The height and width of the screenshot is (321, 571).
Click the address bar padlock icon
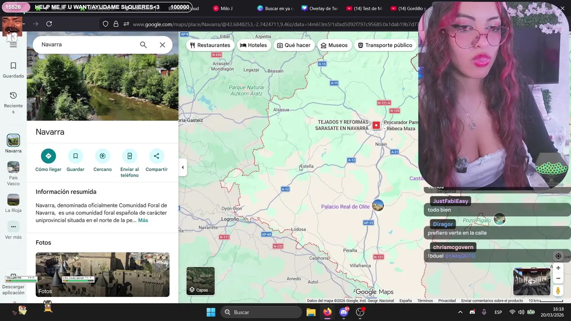[116, 24]
